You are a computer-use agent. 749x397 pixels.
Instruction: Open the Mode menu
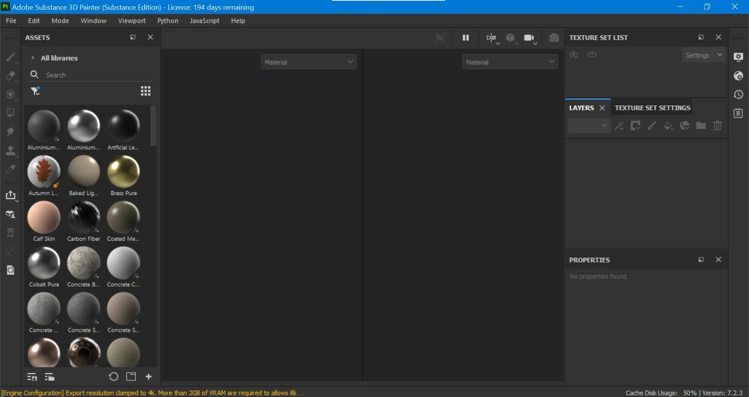60,21
